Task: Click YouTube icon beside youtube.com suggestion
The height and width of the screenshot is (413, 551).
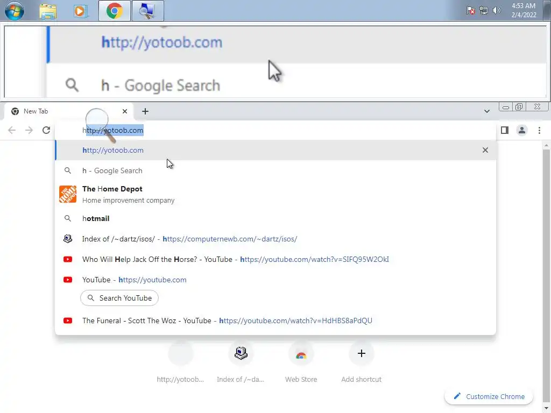Action: [x=68, y=280]
